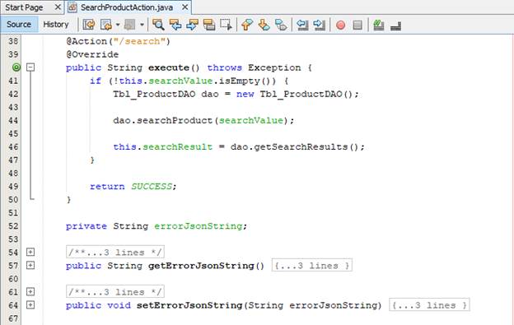Click the greyed Forward navigation icon

click(x=130, y=25)
